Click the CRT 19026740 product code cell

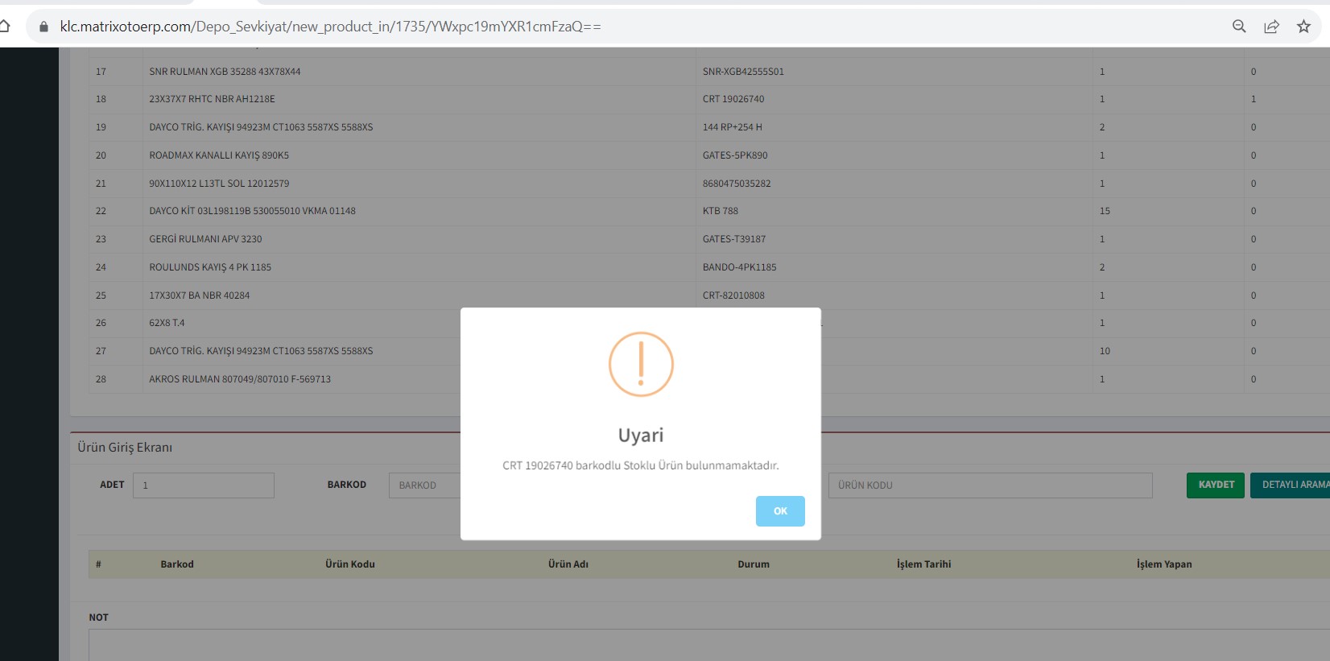coord(733,99)
